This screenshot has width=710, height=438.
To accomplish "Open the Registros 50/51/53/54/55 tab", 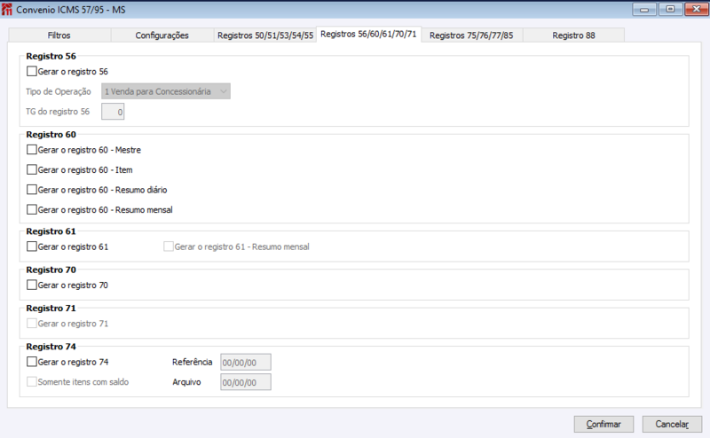I will click(x=264, y=35).
